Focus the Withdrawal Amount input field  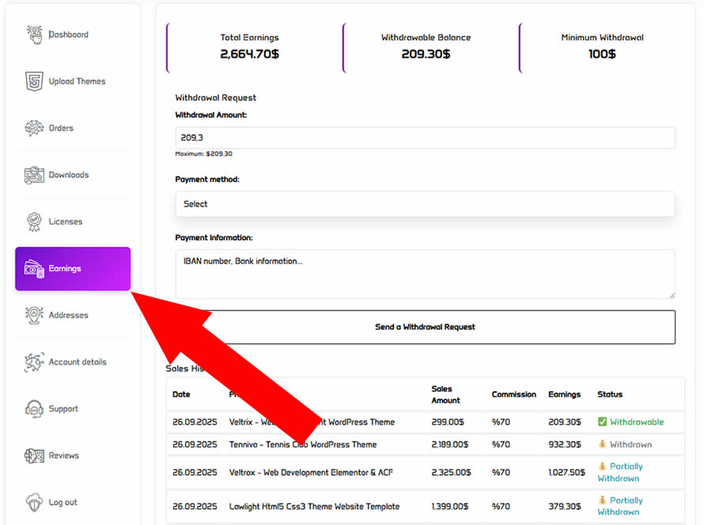[x=425, y=138]
